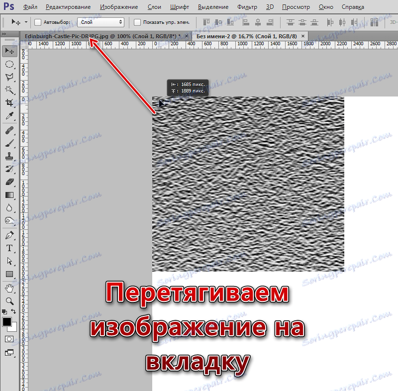Click the align horizontal centers icon

coord(258,22)
